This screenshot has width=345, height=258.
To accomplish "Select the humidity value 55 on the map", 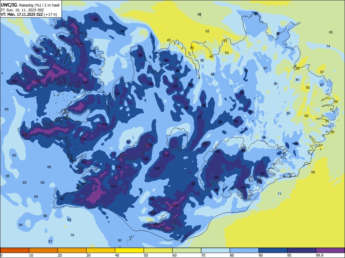I will [336, 101].
